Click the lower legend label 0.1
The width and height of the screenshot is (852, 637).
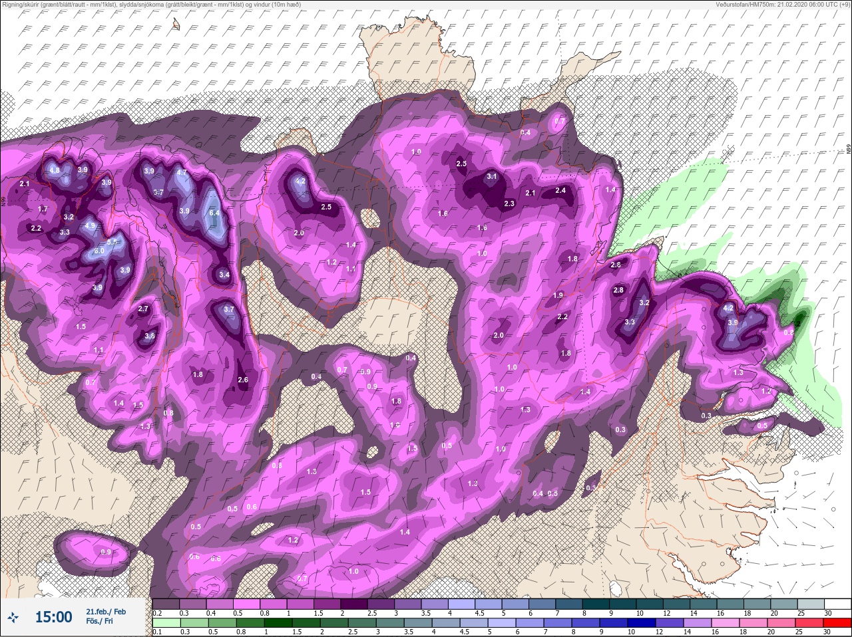click(157, 632)
